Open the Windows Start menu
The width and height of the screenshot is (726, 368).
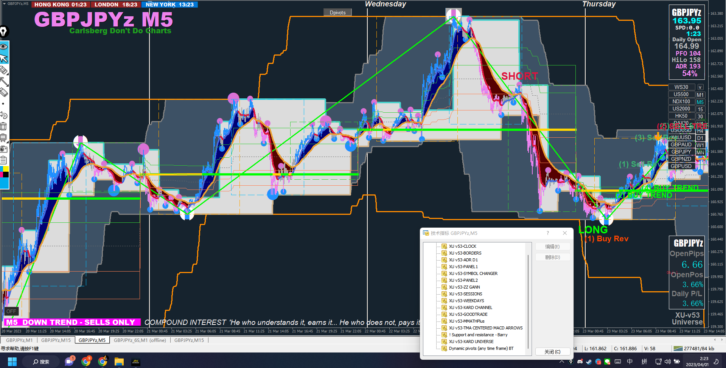point(12,362)
